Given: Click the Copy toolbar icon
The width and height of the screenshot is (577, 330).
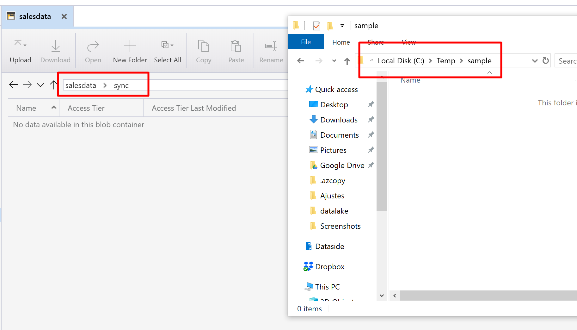Looking at the screenshot, I should [204, 51].
